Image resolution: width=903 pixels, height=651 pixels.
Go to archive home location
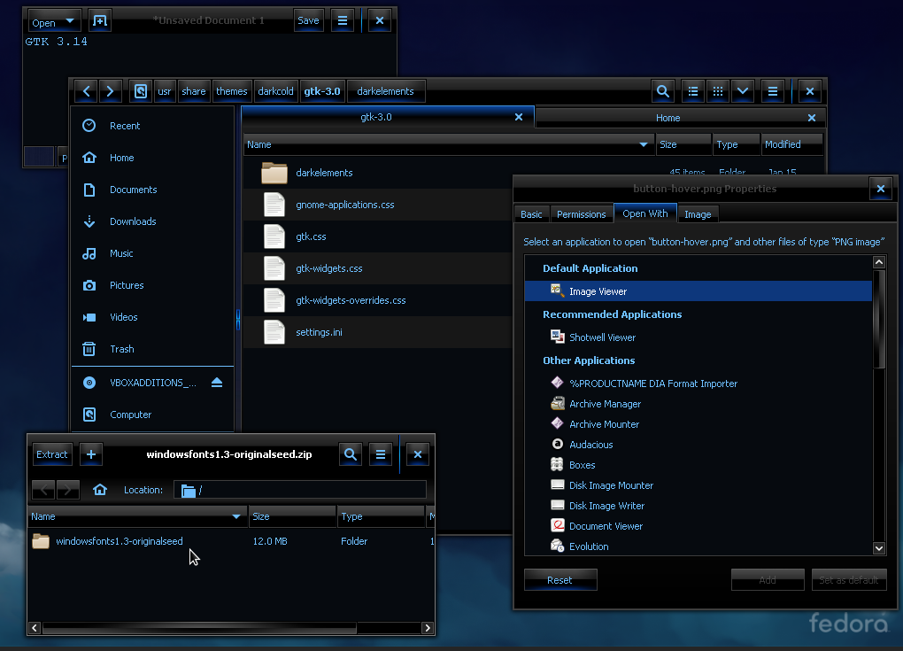[x=100, y=490]
